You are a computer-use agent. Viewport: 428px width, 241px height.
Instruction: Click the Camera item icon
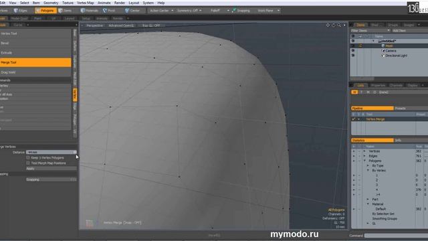(x=383, y=51)
